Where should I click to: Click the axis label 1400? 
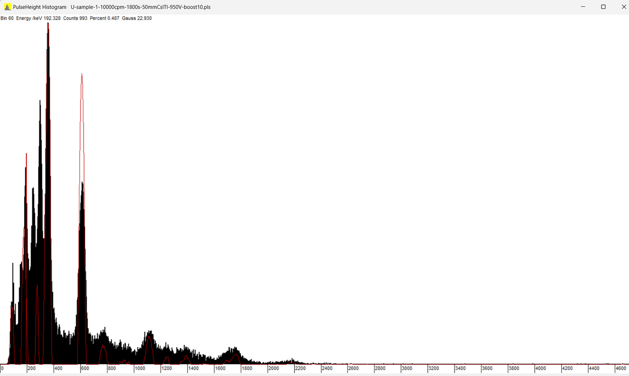point(193,368)
